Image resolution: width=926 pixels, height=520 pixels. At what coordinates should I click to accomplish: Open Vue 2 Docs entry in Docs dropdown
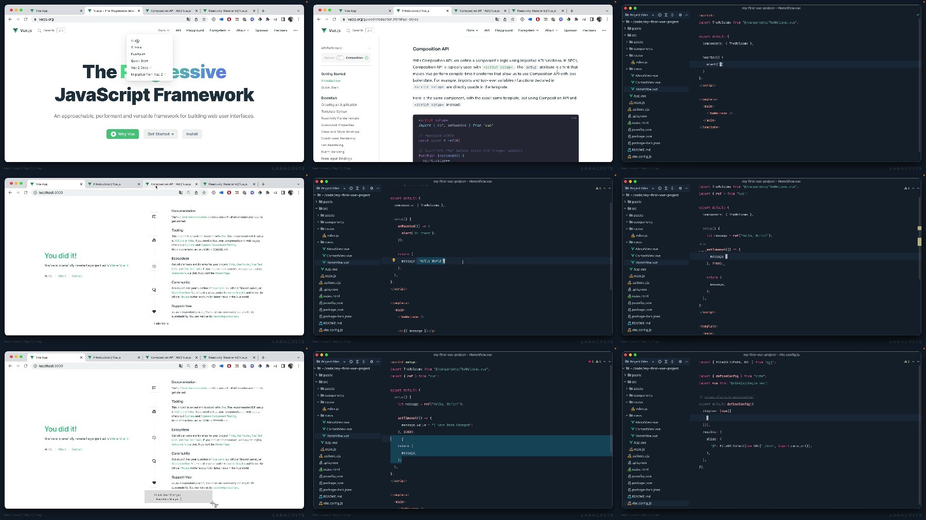pyautogui.click(x=141, y=67)
